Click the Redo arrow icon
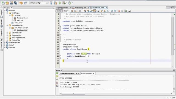The image size is (176, 99). [x=25, y=3]
